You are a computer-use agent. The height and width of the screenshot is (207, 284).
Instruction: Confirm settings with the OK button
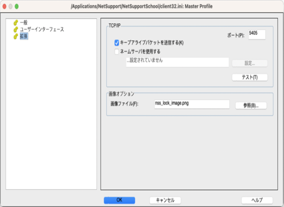119,200
